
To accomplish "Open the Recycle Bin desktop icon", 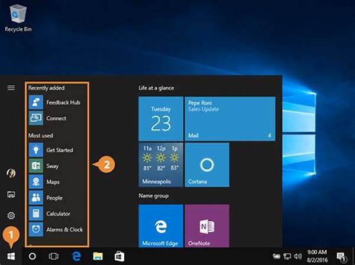I will click(18, 18).
